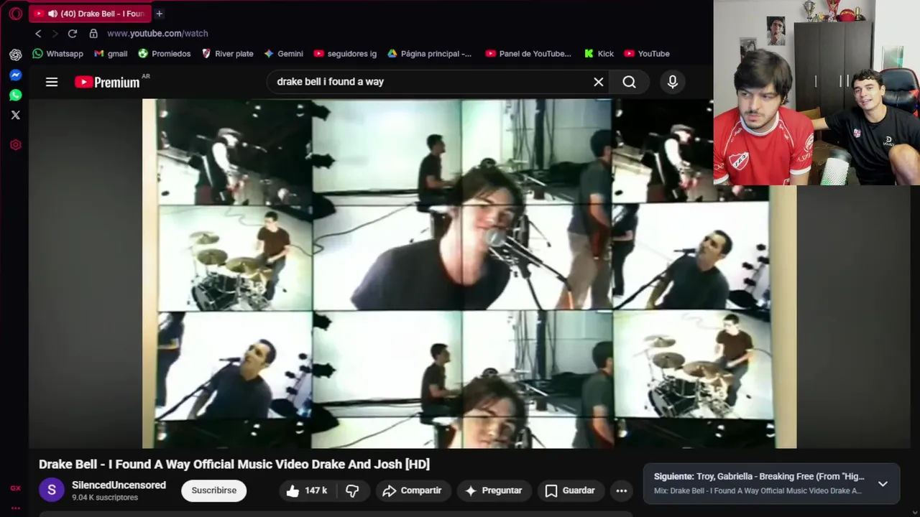
Task: Open gmail bookmark
Action: coord(111,54)
